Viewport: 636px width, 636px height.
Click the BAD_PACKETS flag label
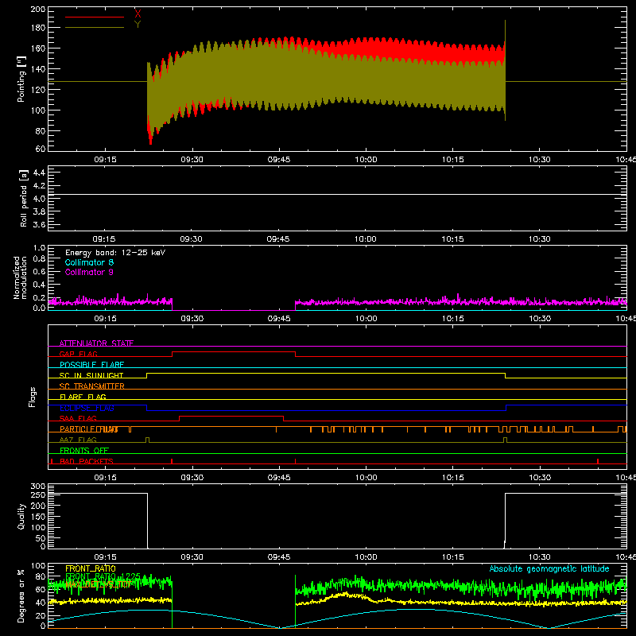tap(87, 461)
